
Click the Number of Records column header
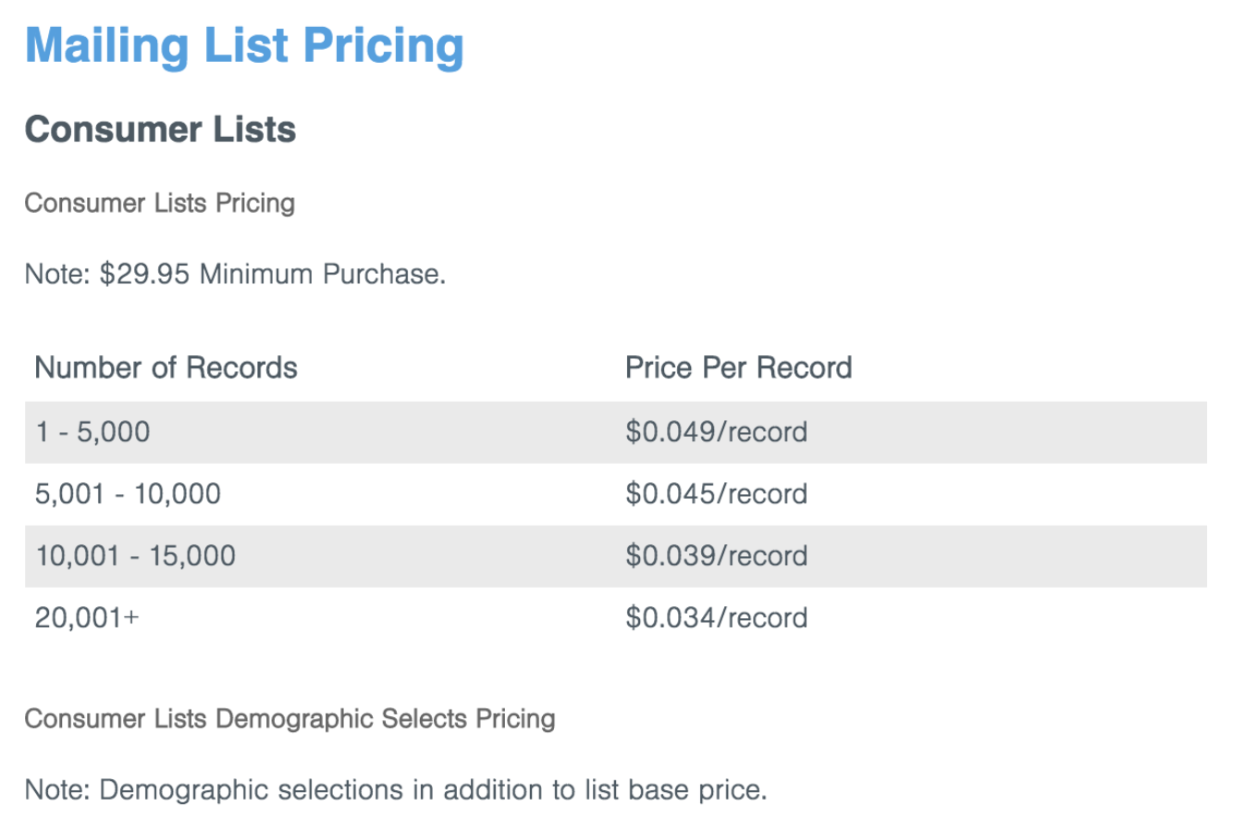coord(166,367)
